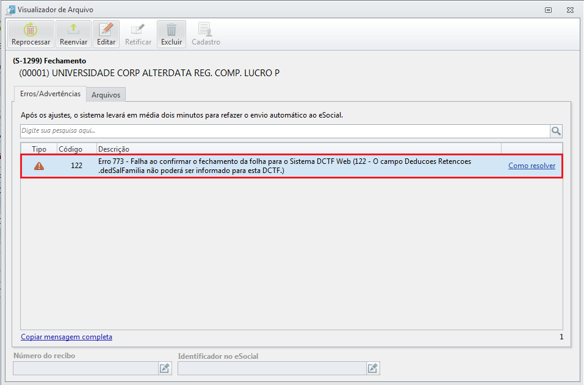Click the magnifier search icon

(556, 131)
